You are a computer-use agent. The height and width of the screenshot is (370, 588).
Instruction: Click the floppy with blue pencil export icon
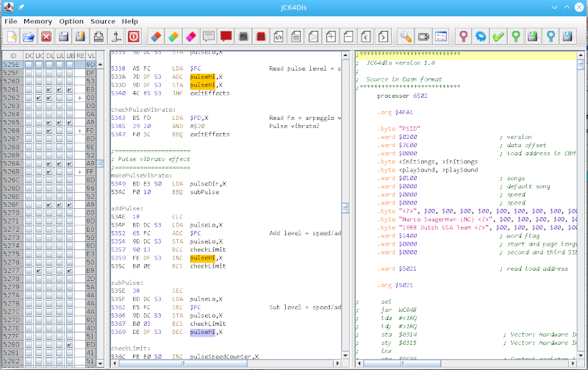point(567,36)
